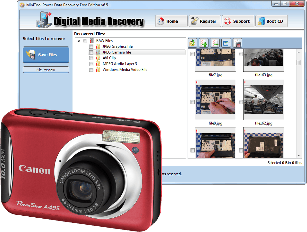Click the Windows Media Video File folder icon
This screenshot has width=307, height=232.
tap(98, 70)
